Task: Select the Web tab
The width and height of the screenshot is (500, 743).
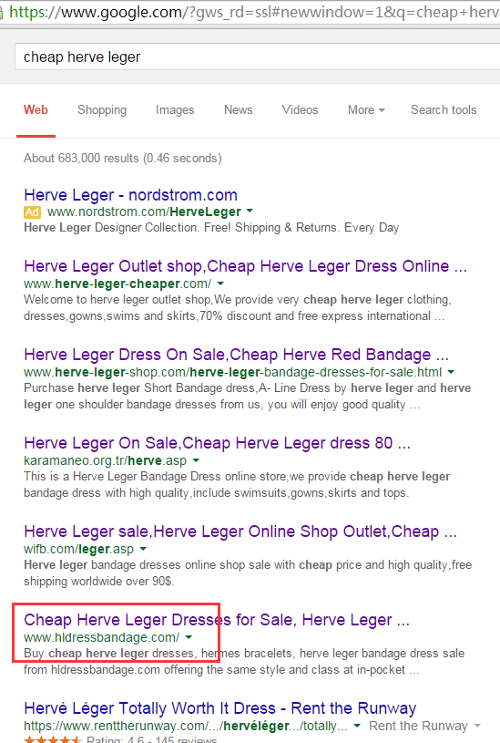Action: click(36, 110)
